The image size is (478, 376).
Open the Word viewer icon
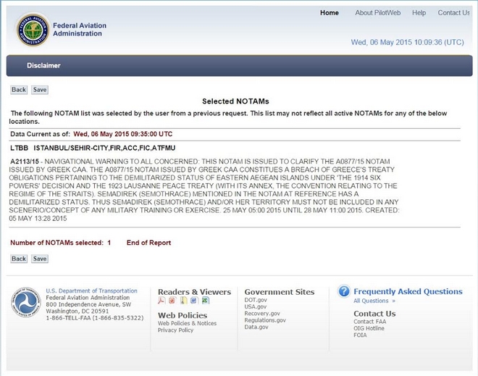(x=195, y=301)
